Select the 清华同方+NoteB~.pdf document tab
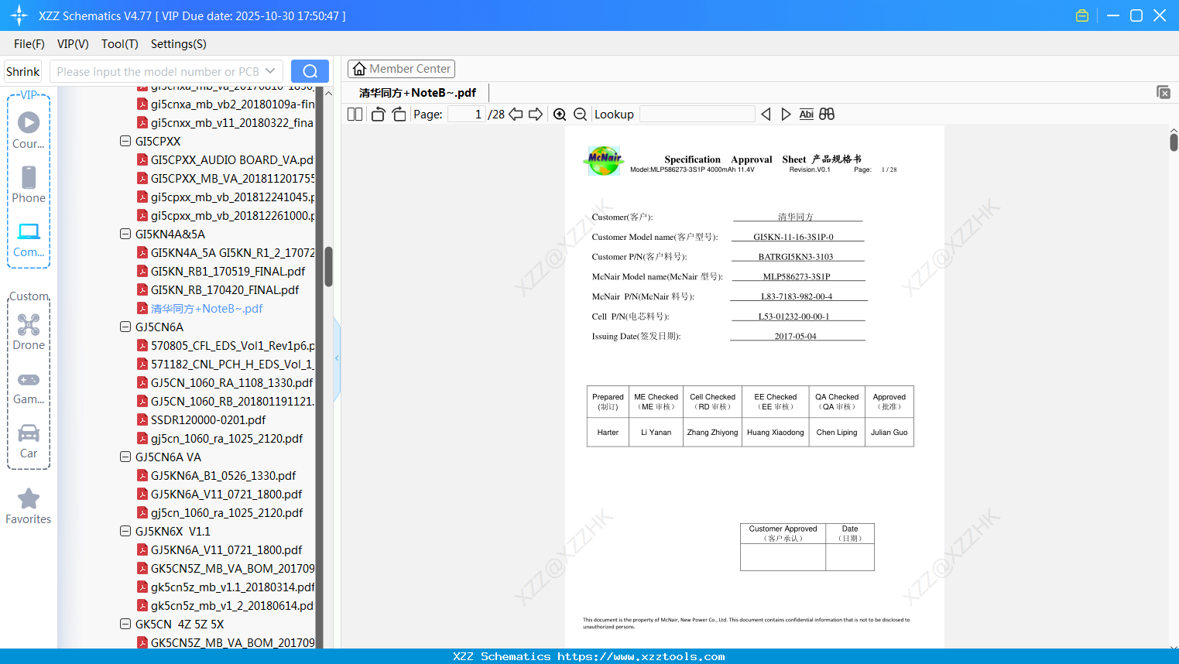This screenshot has width=1179, height=664. (x=418, y=93)
